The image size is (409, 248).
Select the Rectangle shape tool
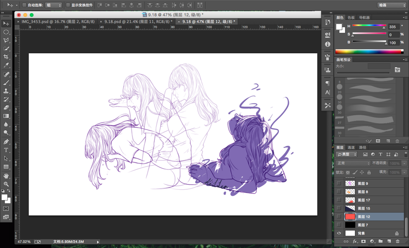[6, 167]
